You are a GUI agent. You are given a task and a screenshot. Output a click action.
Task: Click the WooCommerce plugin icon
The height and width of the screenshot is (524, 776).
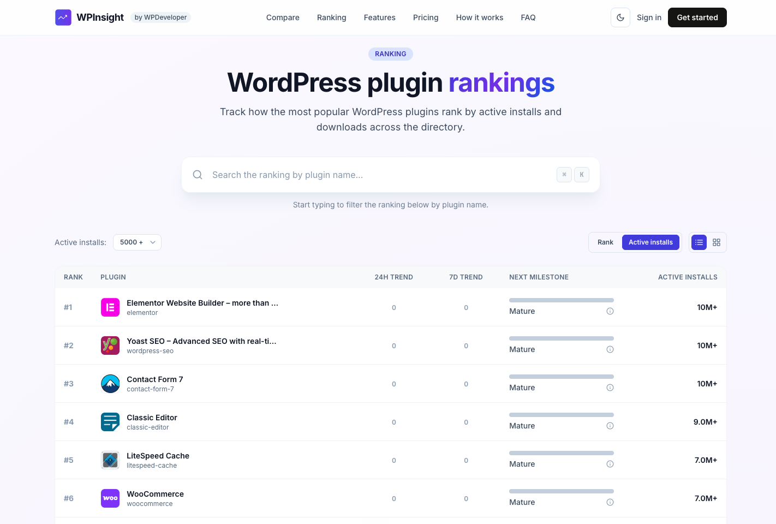tap(110, 498)
